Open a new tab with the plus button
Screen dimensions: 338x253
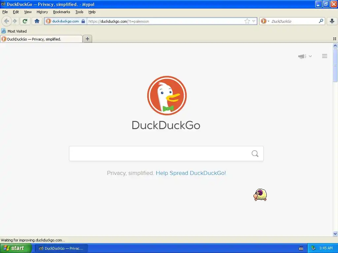[87, 39]
